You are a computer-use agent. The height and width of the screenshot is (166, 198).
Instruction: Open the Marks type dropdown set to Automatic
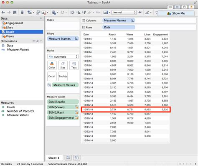(63, 56)
